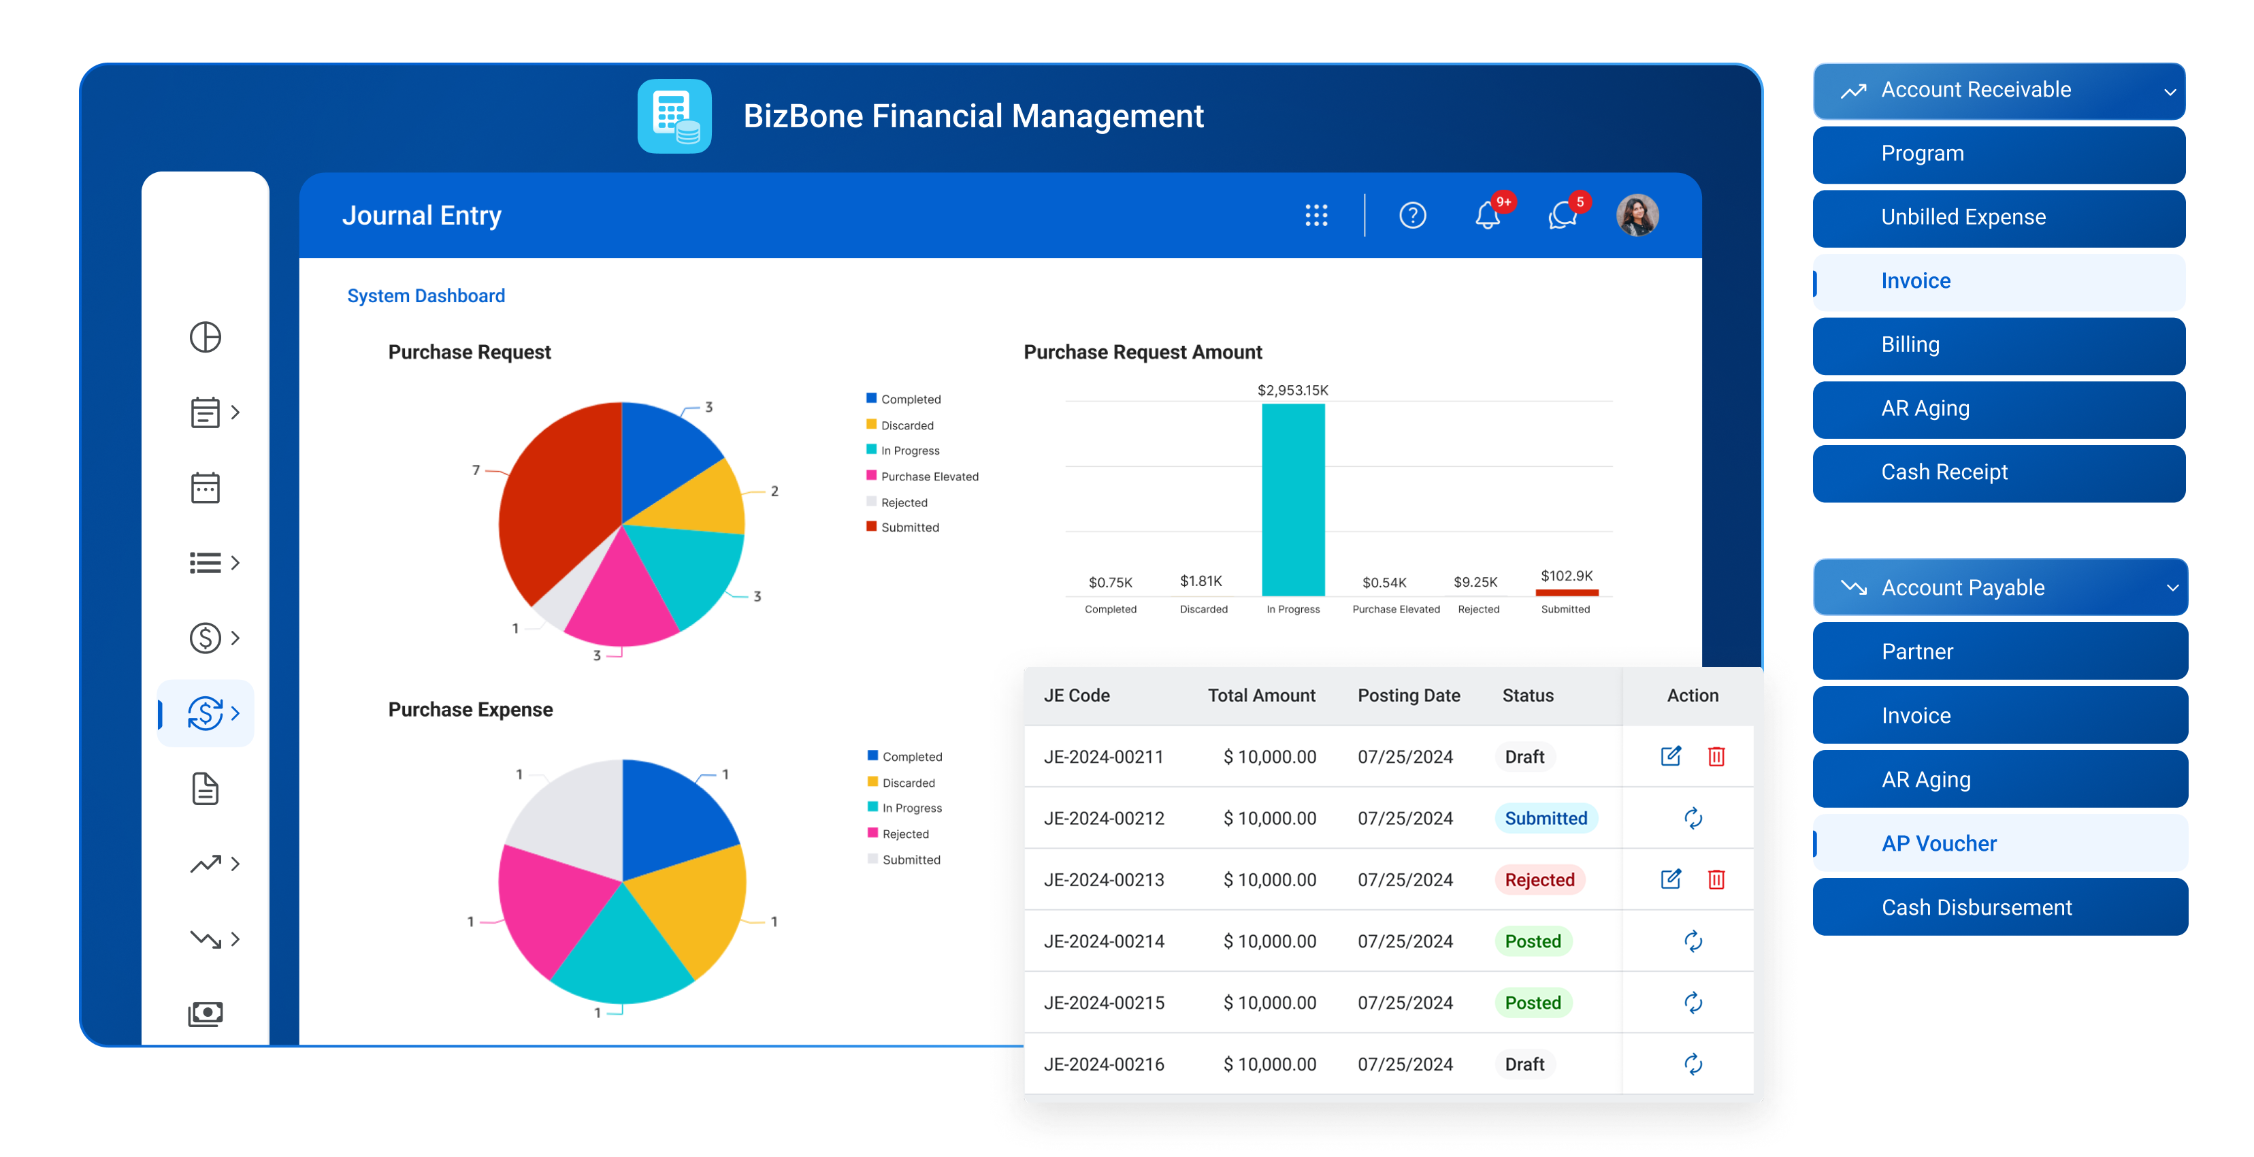Open chat messages icon with 5 badge
This screenshot has width=2254, height=1157.
1563,215
